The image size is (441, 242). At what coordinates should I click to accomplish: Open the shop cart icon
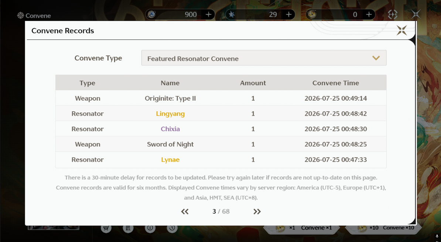click(106, 228)
